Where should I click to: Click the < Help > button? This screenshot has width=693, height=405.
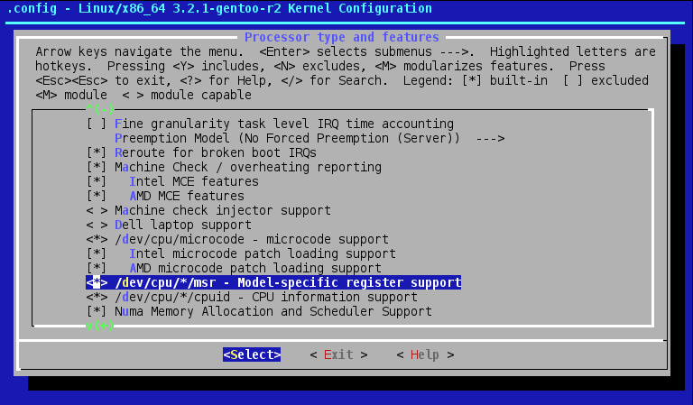425,354
